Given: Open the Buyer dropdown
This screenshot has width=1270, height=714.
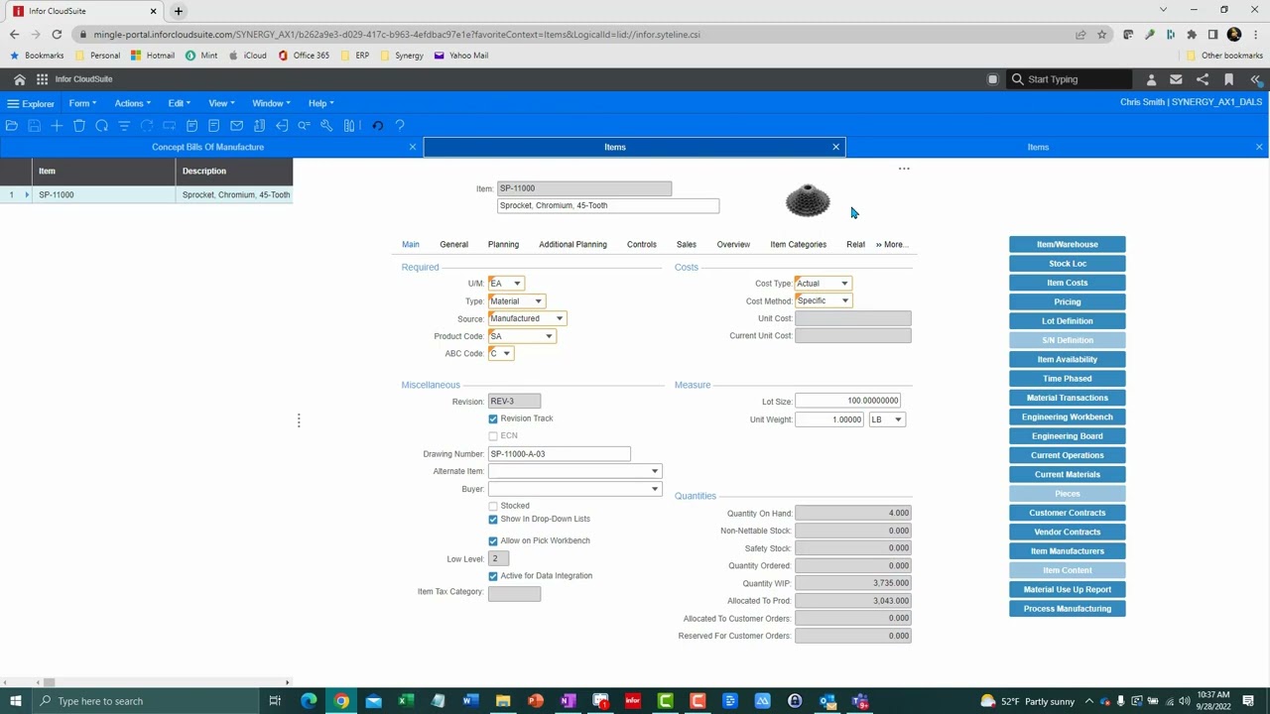Looking at the screenshot, I should click(655, 489).
